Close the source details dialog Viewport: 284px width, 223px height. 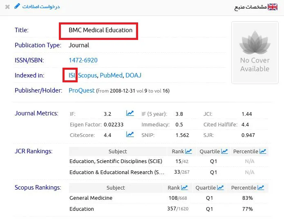[x=7, y=7]
